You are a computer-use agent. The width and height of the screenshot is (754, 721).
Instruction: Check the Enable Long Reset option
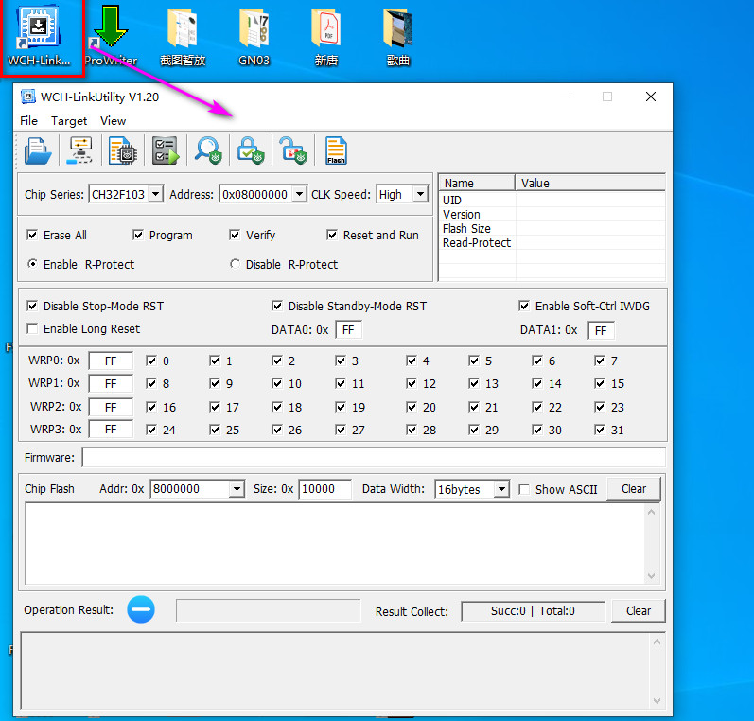[x=32, y=328]
